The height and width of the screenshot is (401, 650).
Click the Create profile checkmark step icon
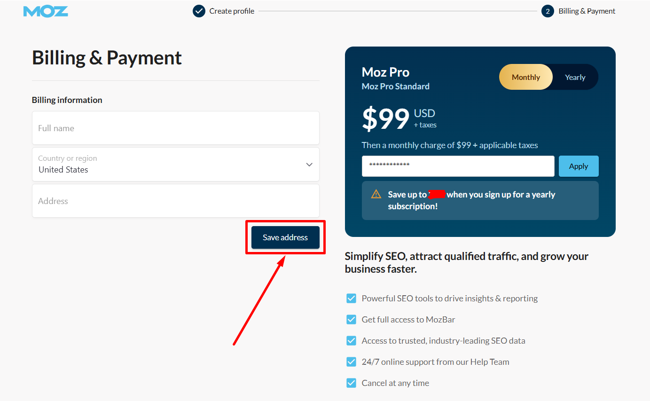point(199,11)
